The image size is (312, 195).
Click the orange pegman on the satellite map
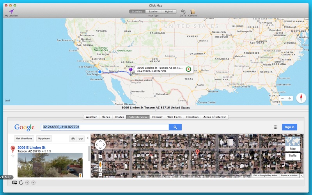pyautogui.click(x=100, y=165)
